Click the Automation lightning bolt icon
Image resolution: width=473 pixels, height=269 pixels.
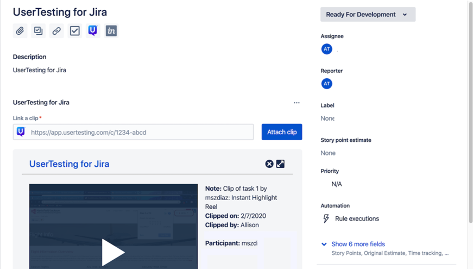tap(326, 218)
